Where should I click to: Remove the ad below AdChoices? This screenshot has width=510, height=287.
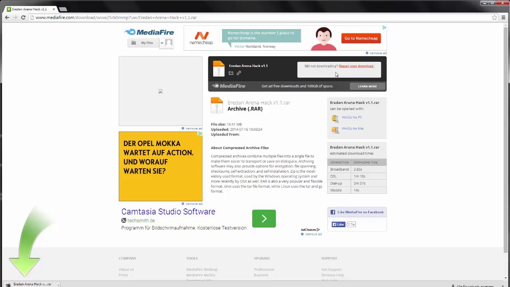pos(311,234)
